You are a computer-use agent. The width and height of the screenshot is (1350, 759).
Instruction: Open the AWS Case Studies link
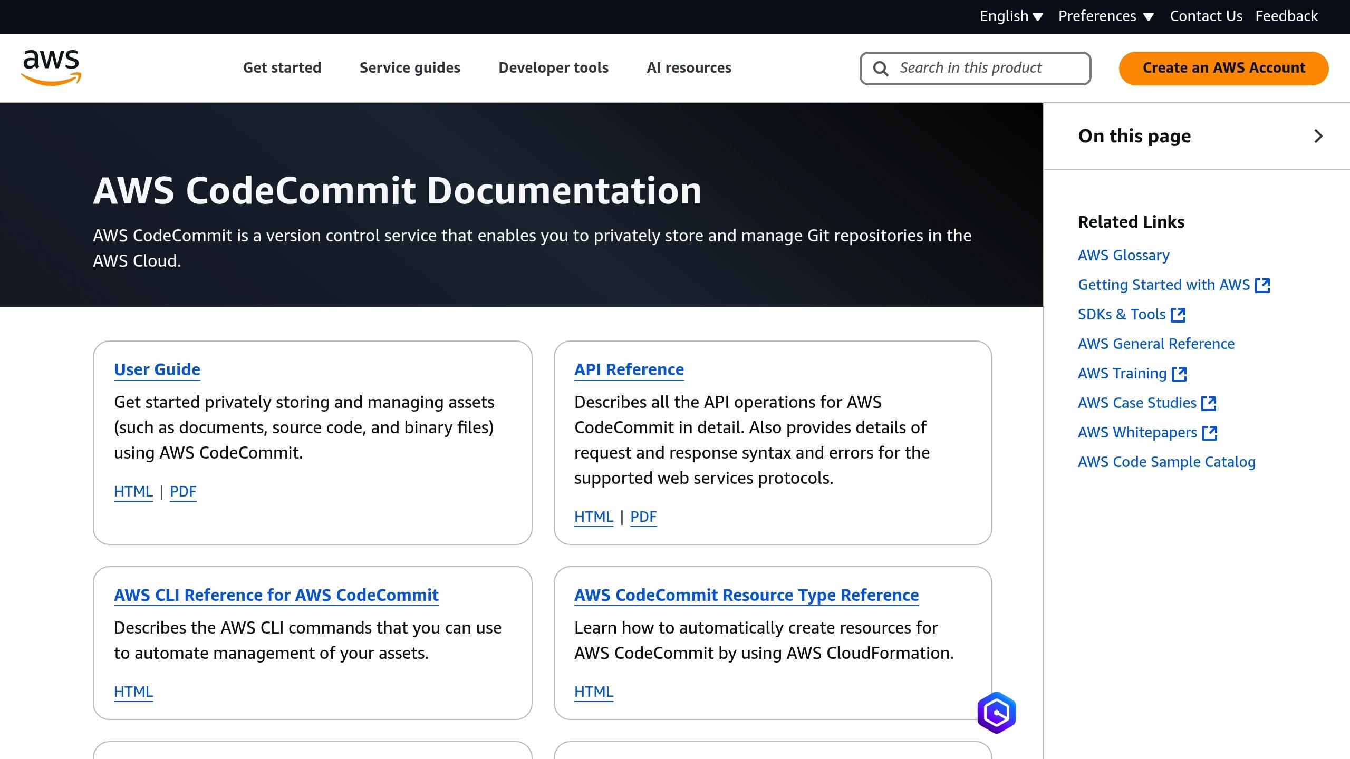coord(1137,403)
